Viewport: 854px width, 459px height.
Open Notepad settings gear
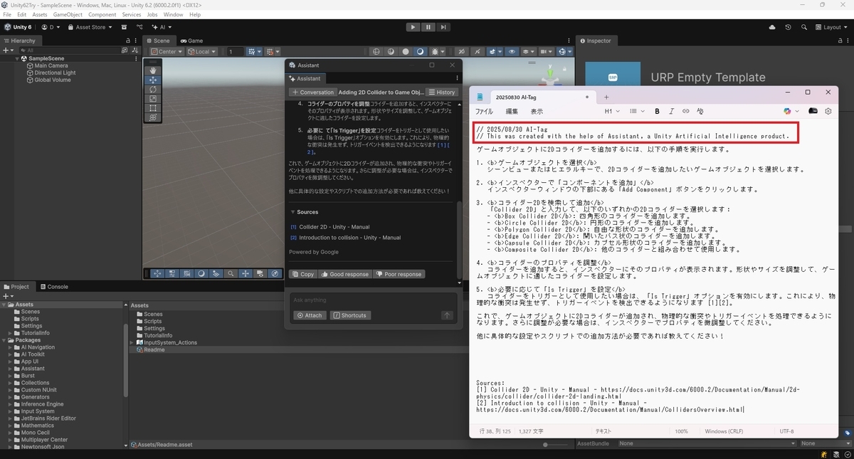(x=828, y=111)
